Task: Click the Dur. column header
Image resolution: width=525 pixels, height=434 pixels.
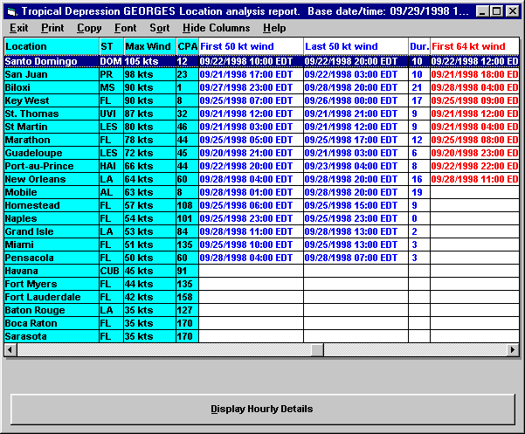Action: click(419, 46)
